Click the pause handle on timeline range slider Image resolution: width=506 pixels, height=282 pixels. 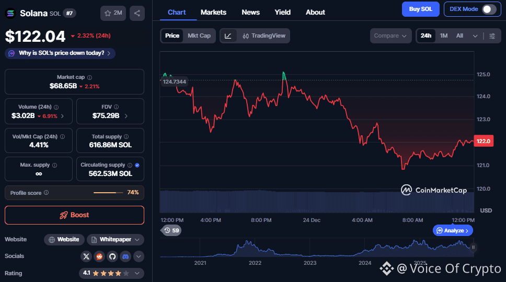point(473,248)
